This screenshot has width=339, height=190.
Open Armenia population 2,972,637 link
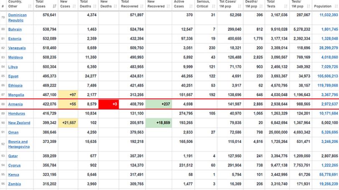pyautogui.click(x=329, y=104)
